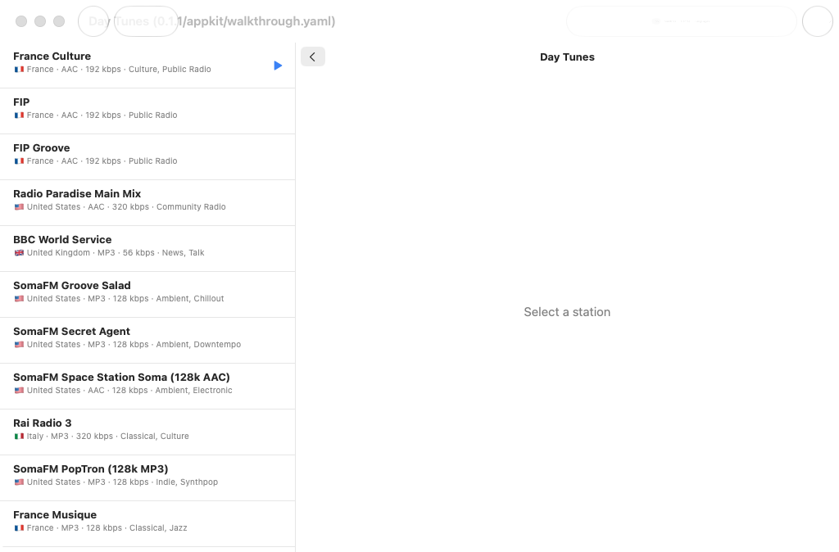Image resolution: width=839 pixels, height=552 pixels.
Task: Click the France flag in FIP Groove row
Action: tap(19, 161)
